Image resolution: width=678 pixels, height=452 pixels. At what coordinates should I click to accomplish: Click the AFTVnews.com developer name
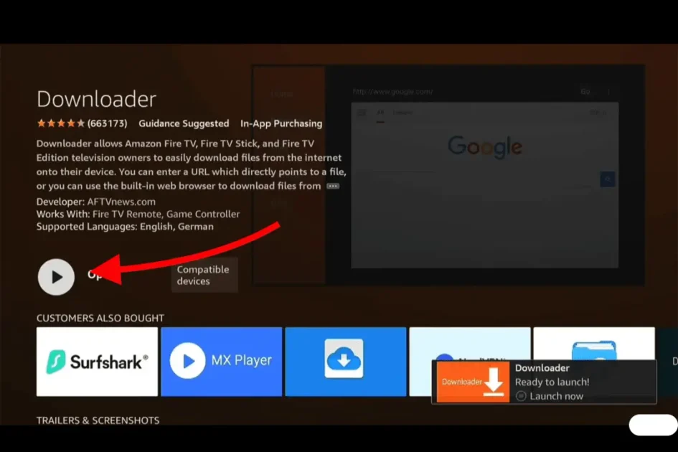pos(121,202)
